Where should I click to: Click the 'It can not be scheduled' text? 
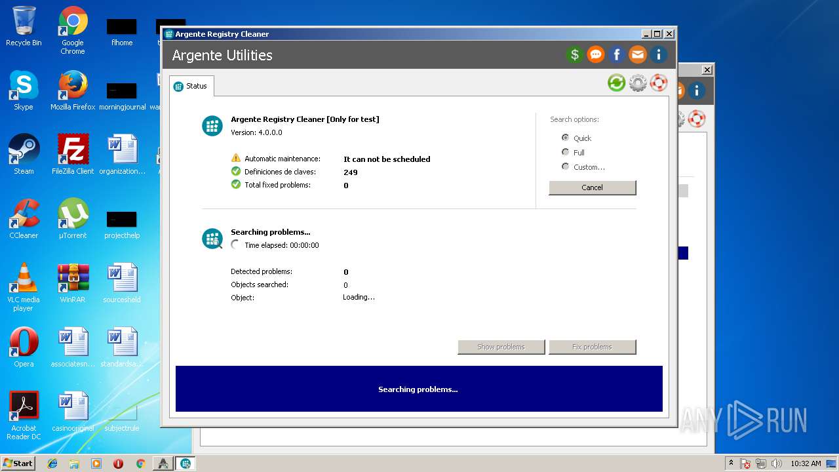coord(387,159)
